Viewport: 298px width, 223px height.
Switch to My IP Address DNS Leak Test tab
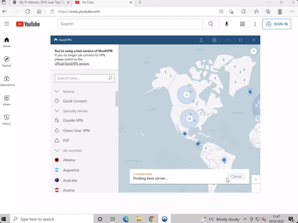pos(40,3)
